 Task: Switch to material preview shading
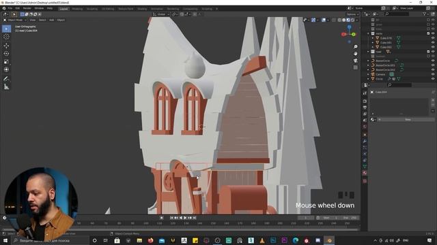(x=348, y=20)
